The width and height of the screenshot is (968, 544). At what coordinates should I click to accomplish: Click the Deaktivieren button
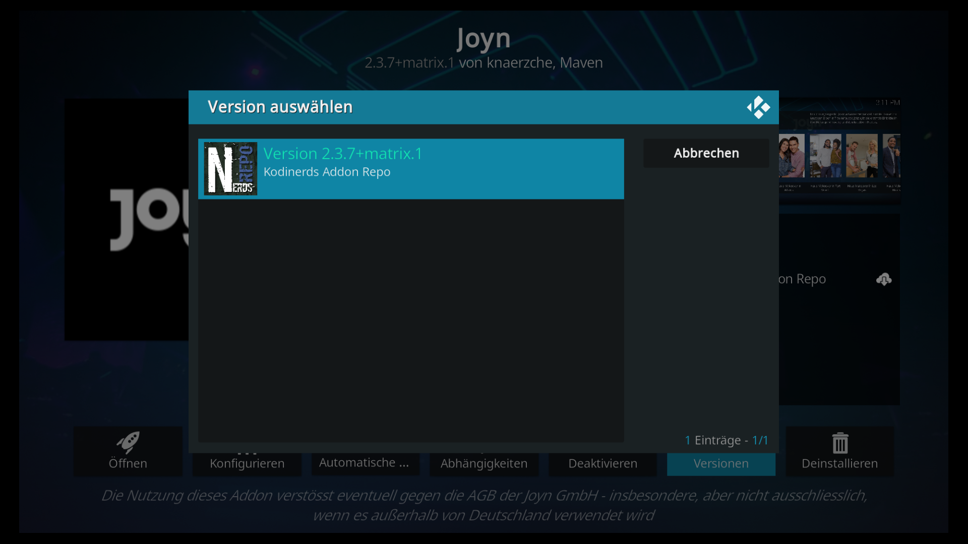click(x=602, y=463)
